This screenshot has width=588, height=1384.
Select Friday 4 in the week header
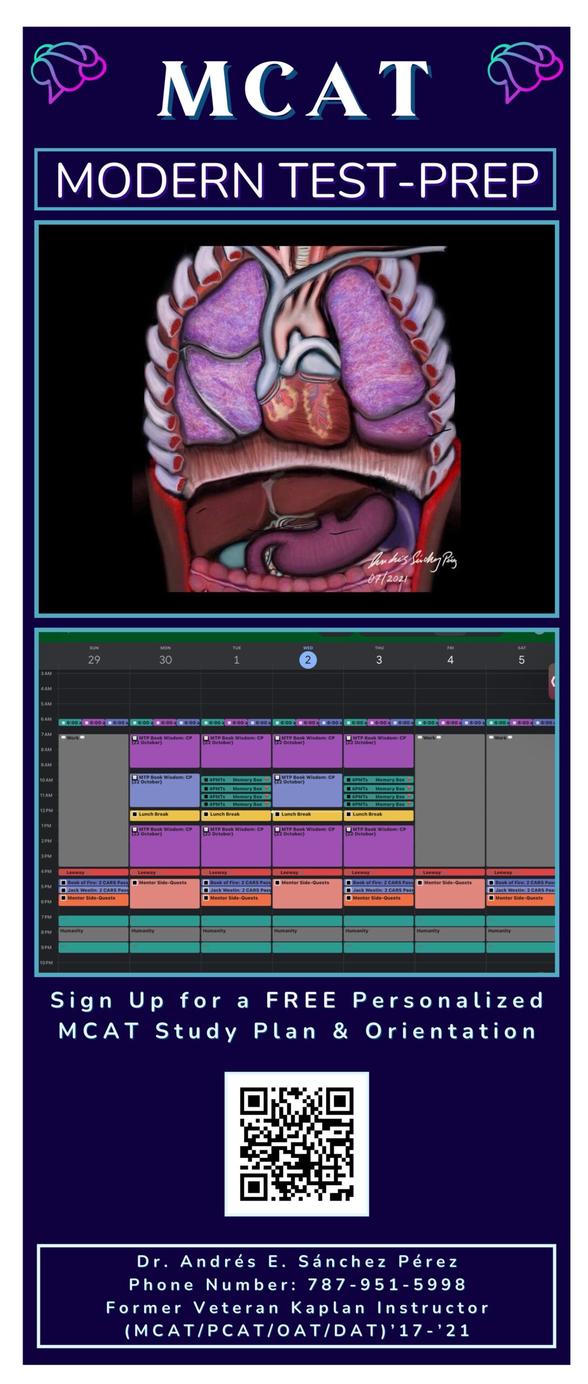coord(450,660)
